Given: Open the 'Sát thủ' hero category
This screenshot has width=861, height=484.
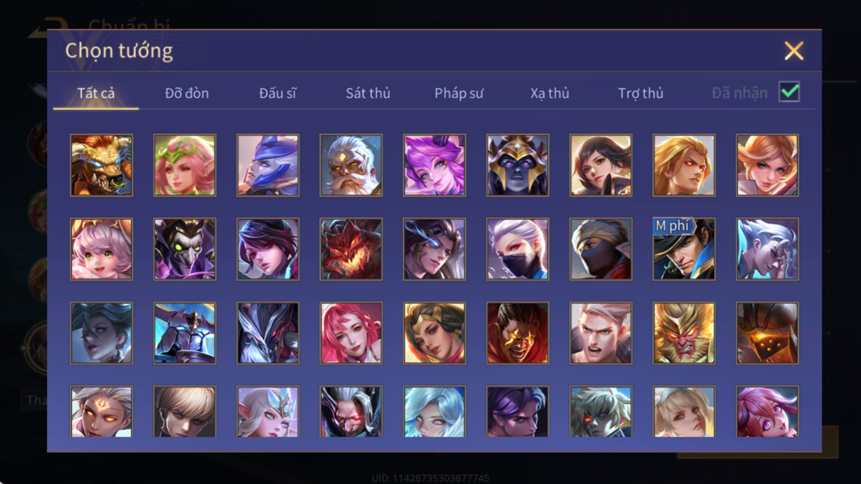Looking at the screenshot, I should pyautogui.click(x=368, y=93).
